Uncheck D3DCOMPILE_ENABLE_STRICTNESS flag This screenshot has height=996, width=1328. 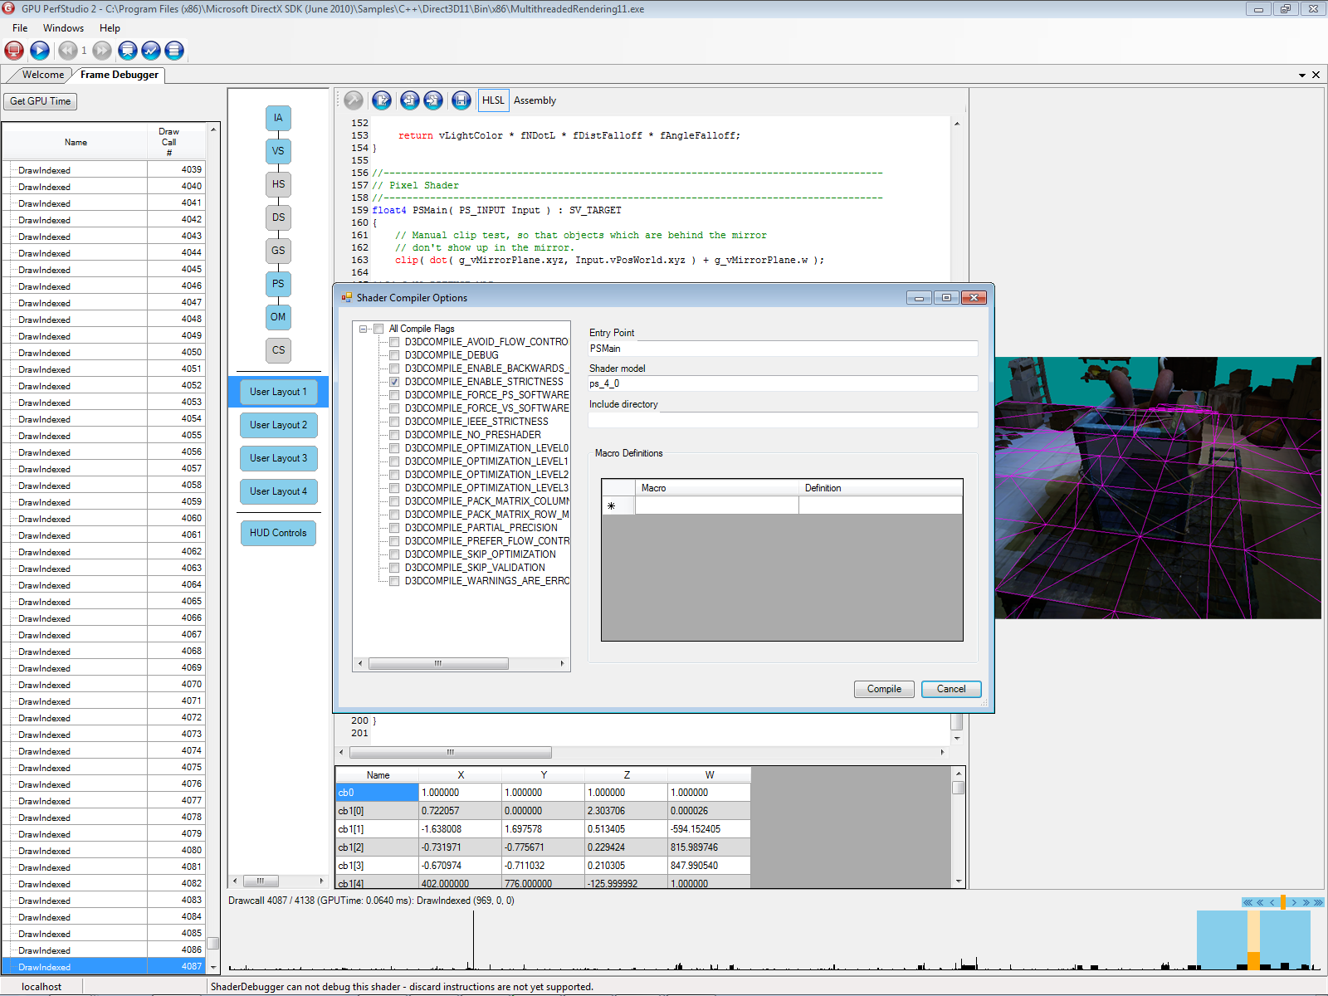coord(395,382)
